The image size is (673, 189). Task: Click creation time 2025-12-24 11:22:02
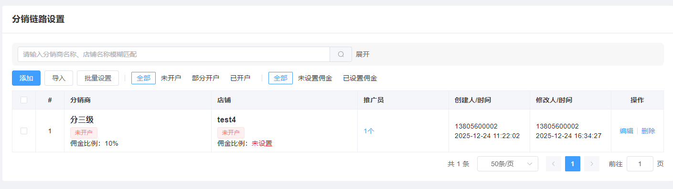(487, 136)
